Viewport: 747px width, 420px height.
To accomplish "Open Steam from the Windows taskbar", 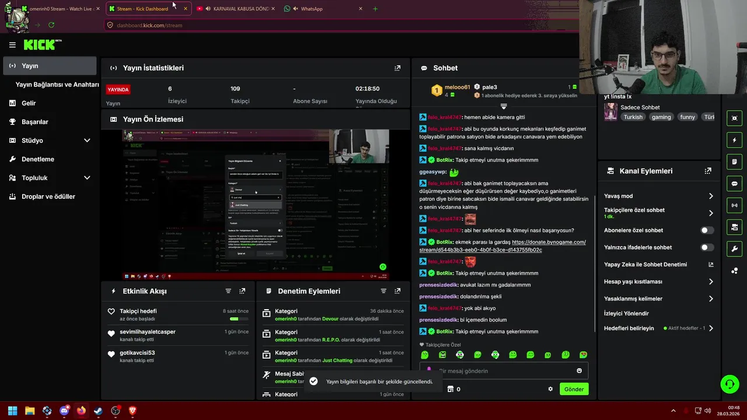I will point(98,411).
